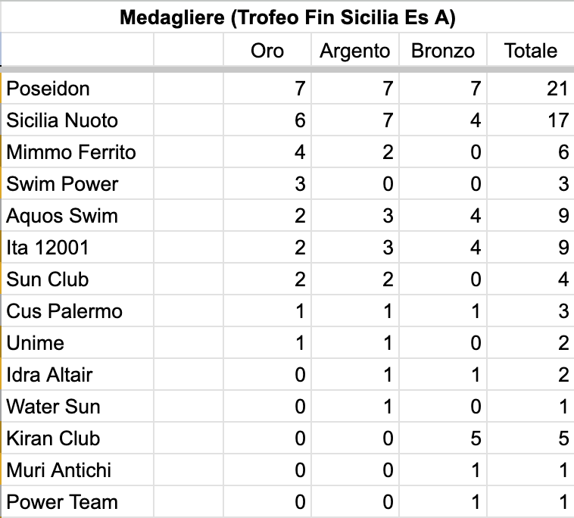Select the Swim Power cell

(77, 184)
